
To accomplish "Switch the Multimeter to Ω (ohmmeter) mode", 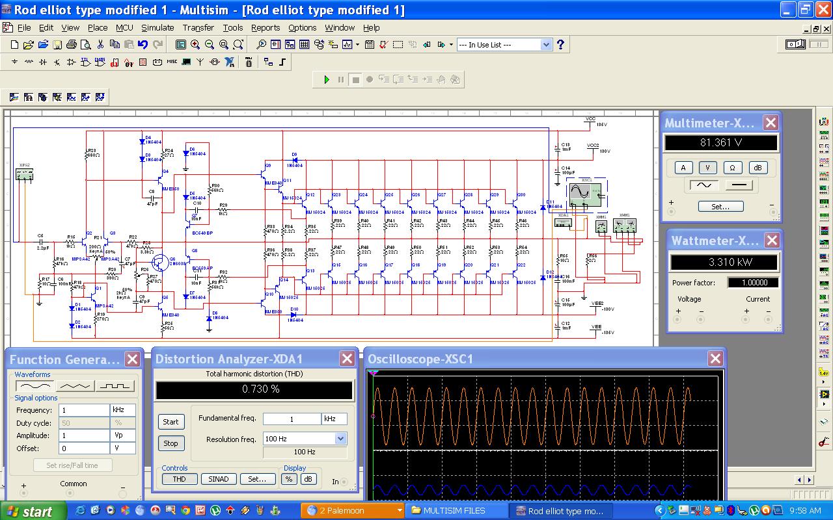I will tap(733, 168).
